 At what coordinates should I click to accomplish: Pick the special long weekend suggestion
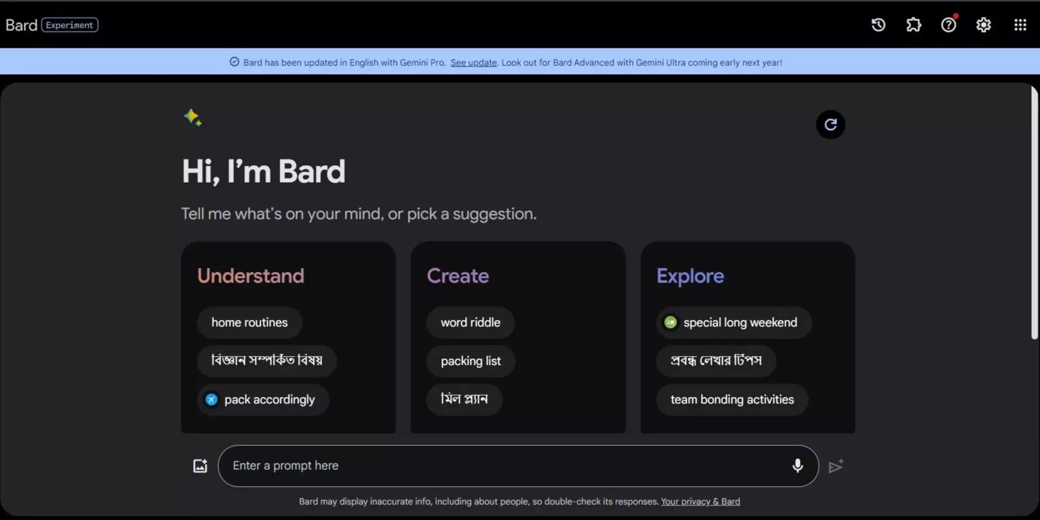(x=734, y=322)
